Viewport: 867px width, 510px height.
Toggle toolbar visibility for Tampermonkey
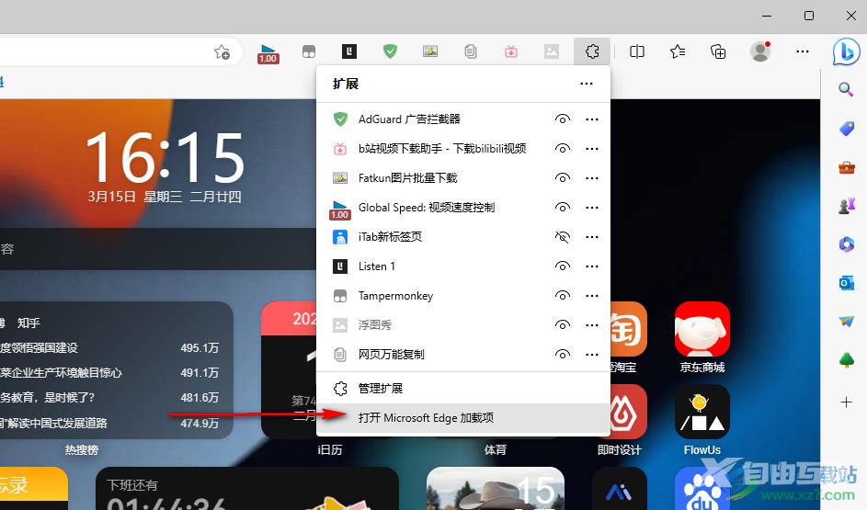coord(563,296)
